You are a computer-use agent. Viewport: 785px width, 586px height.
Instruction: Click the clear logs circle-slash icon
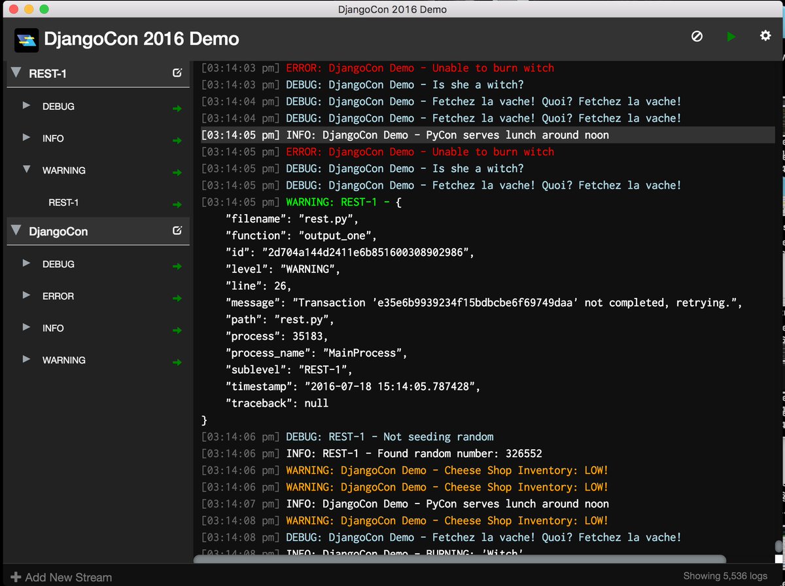(697, 37)
